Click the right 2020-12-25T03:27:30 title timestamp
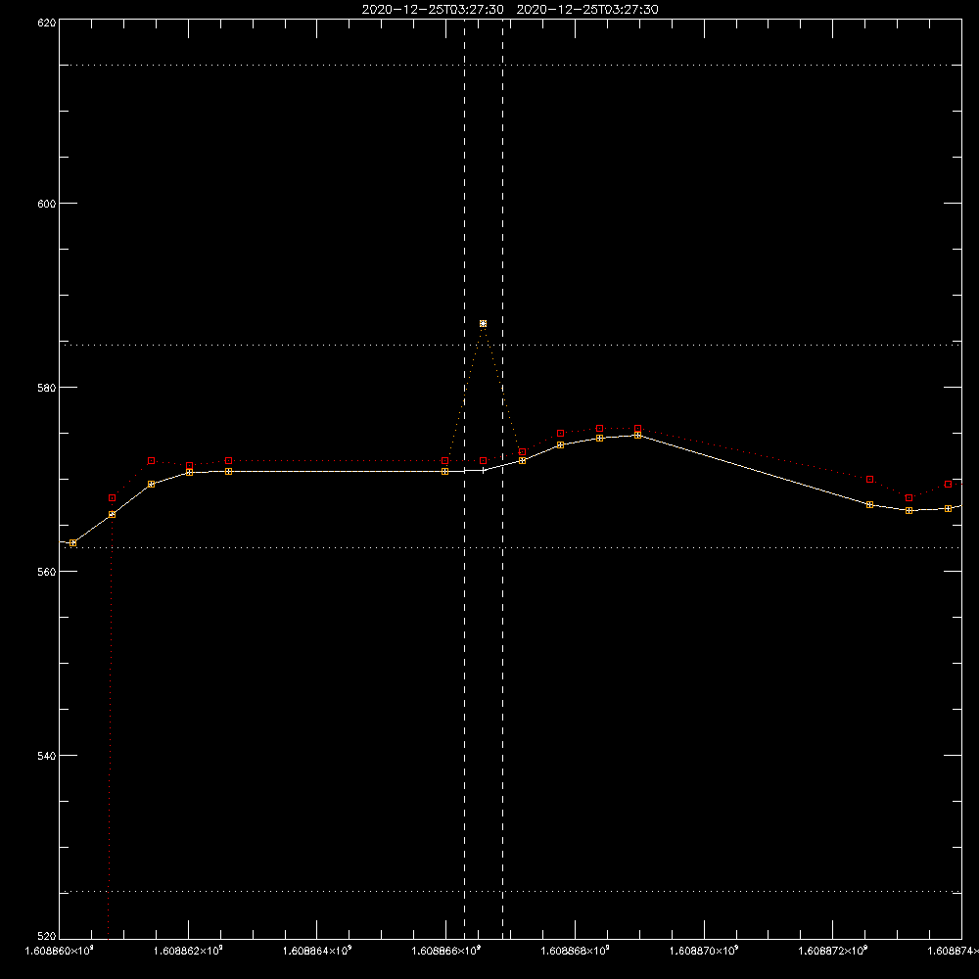The image size is (979, 979). (587, 10)
